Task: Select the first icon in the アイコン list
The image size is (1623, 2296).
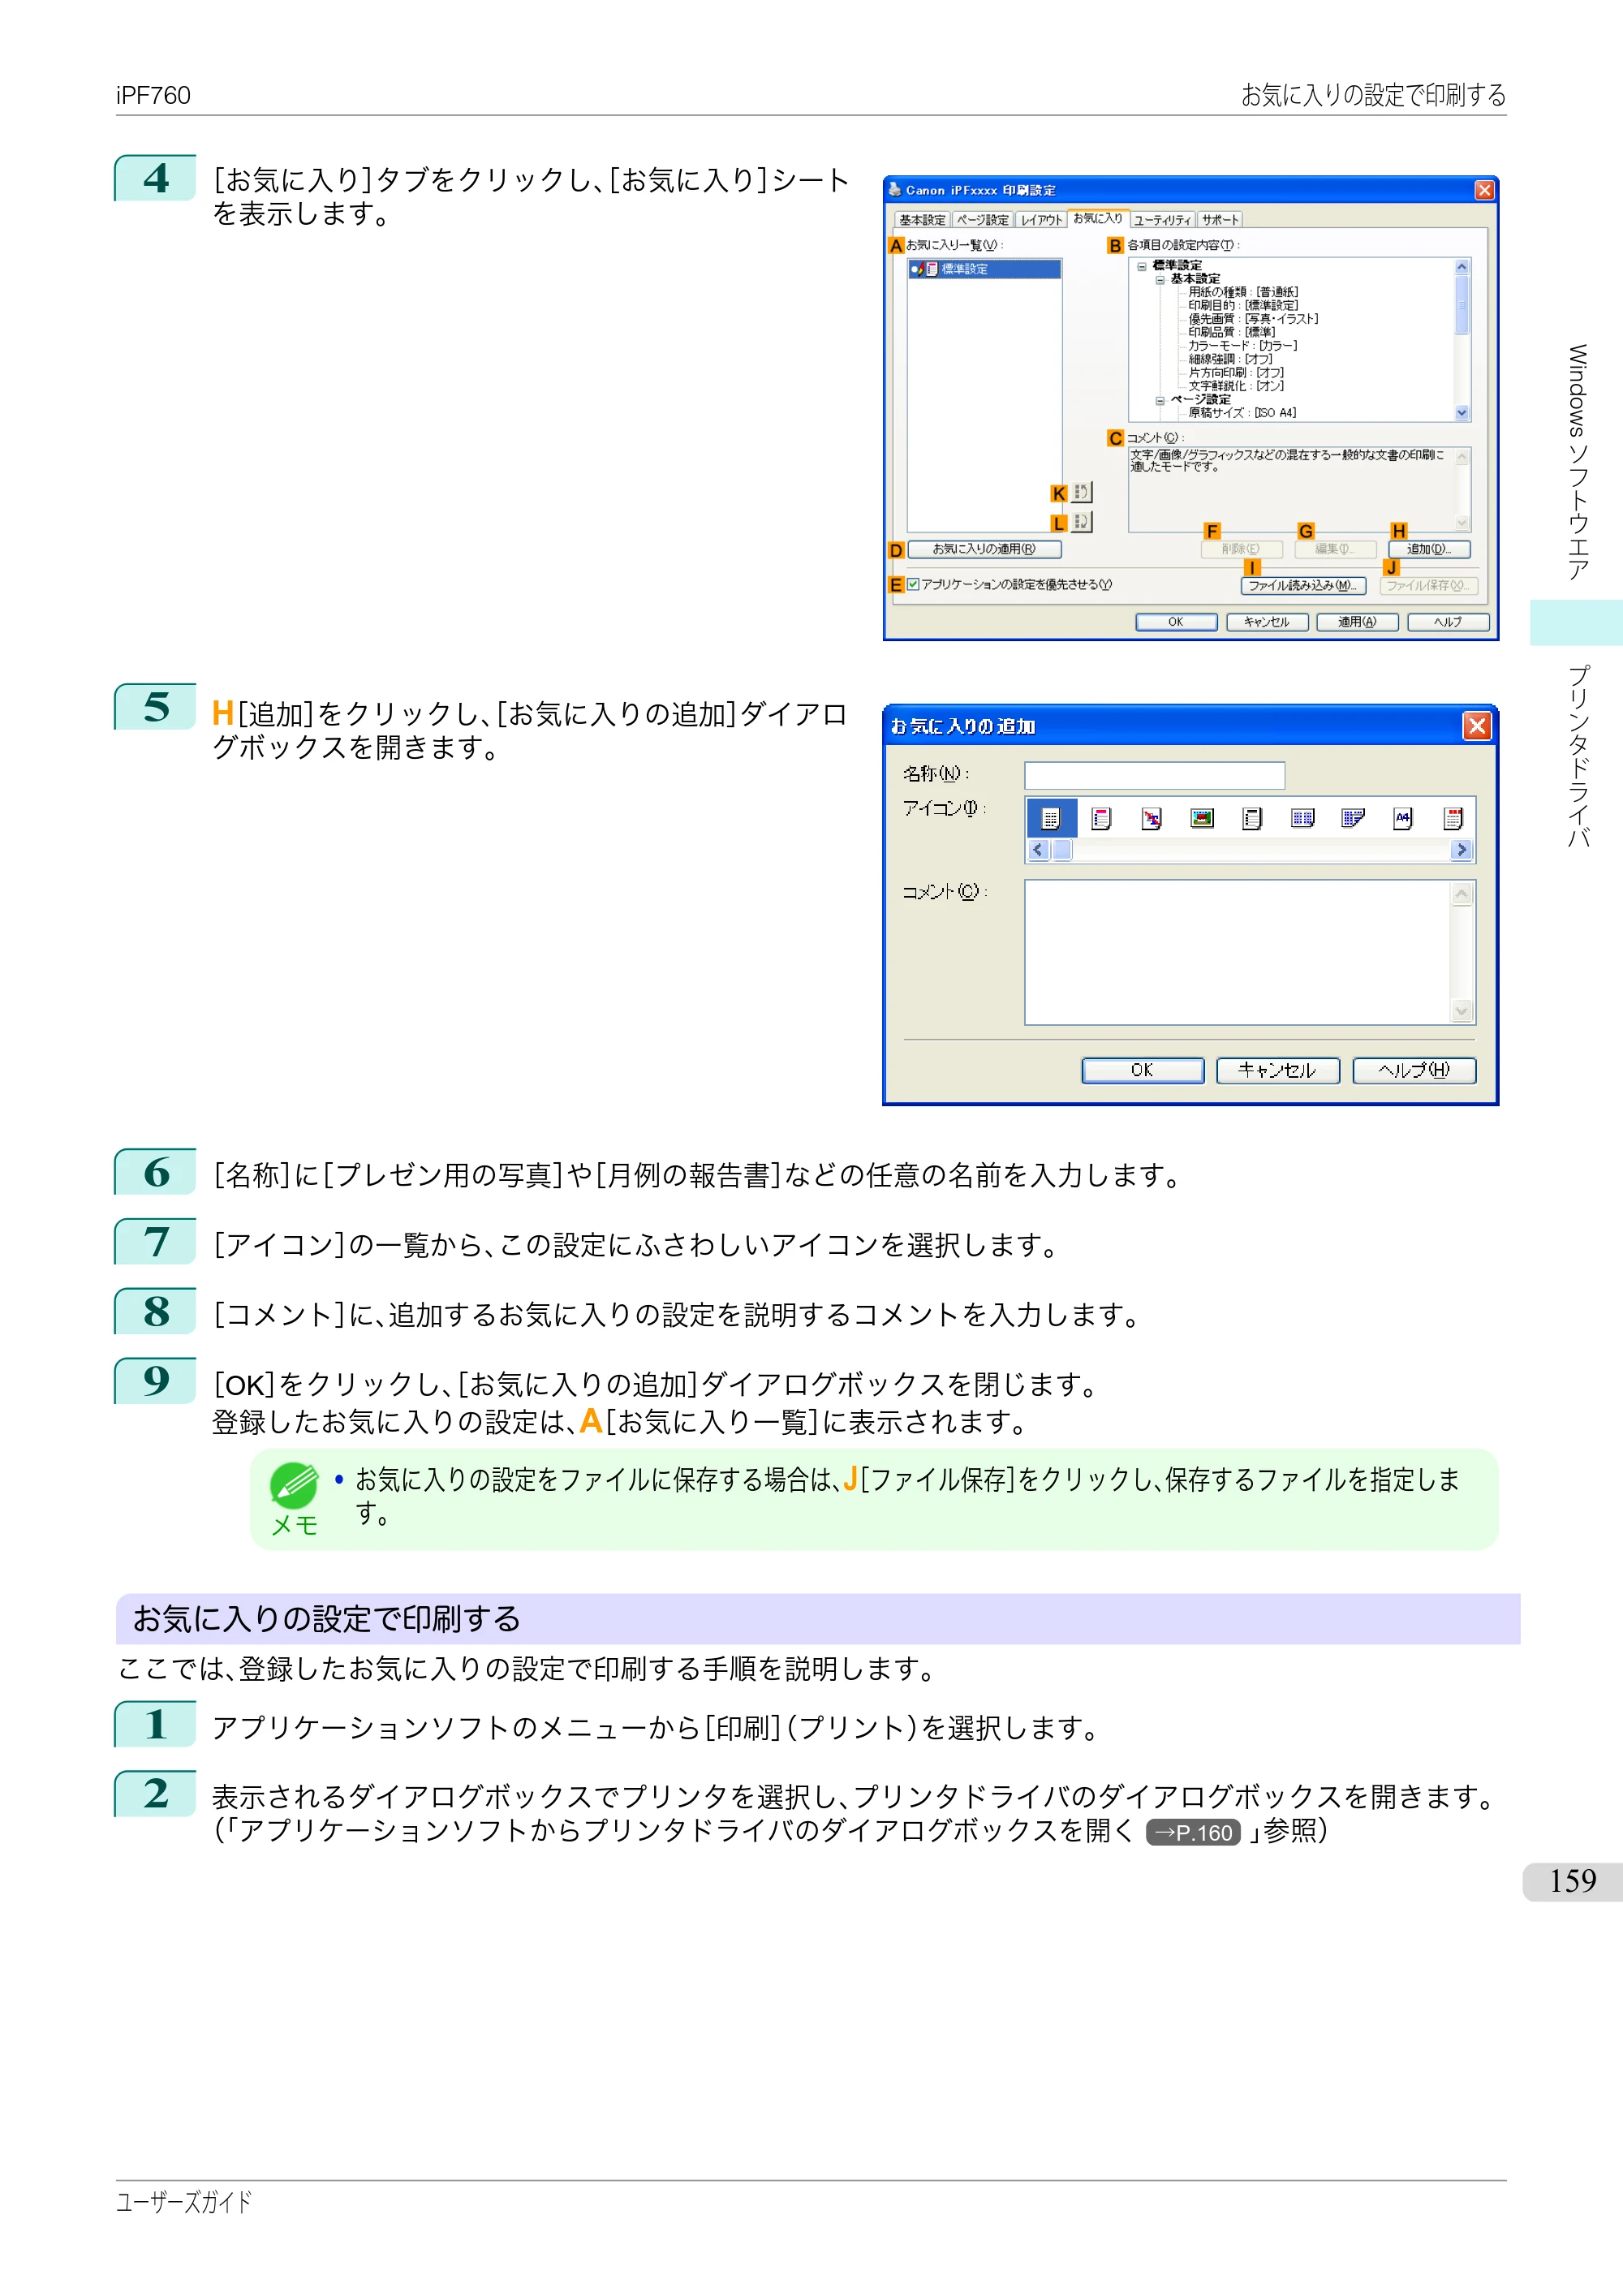Action: [x=1050, y=819]
